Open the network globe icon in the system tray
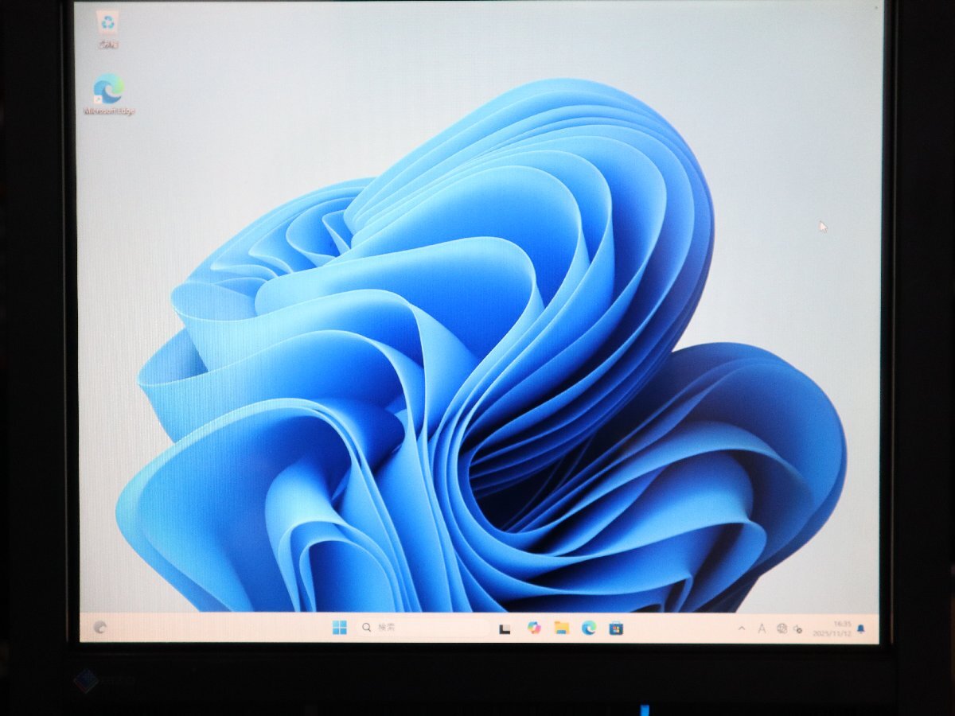The height and width of the screenshot is (716, 955). click(782, 628)
